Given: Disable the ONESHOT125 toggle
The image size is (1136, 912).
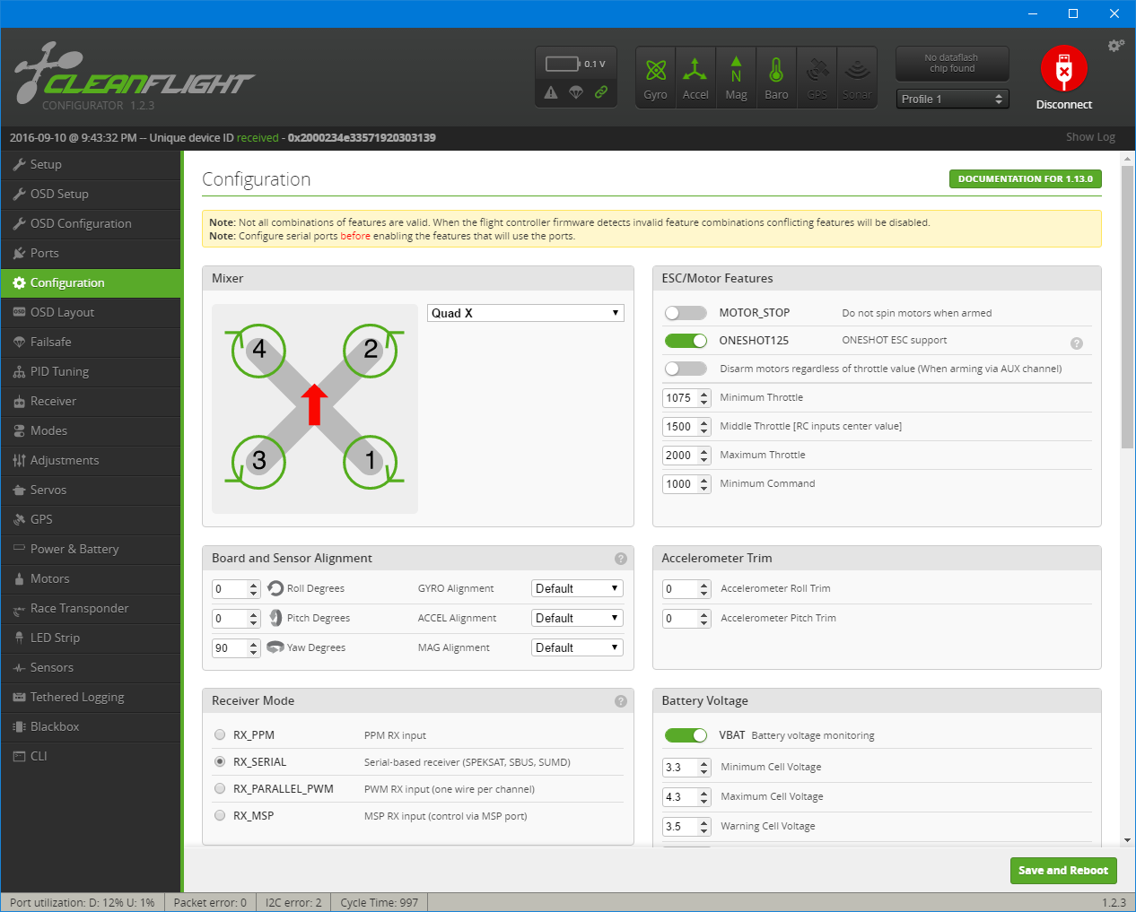Looking at the screenshot, I should (686, 341).
